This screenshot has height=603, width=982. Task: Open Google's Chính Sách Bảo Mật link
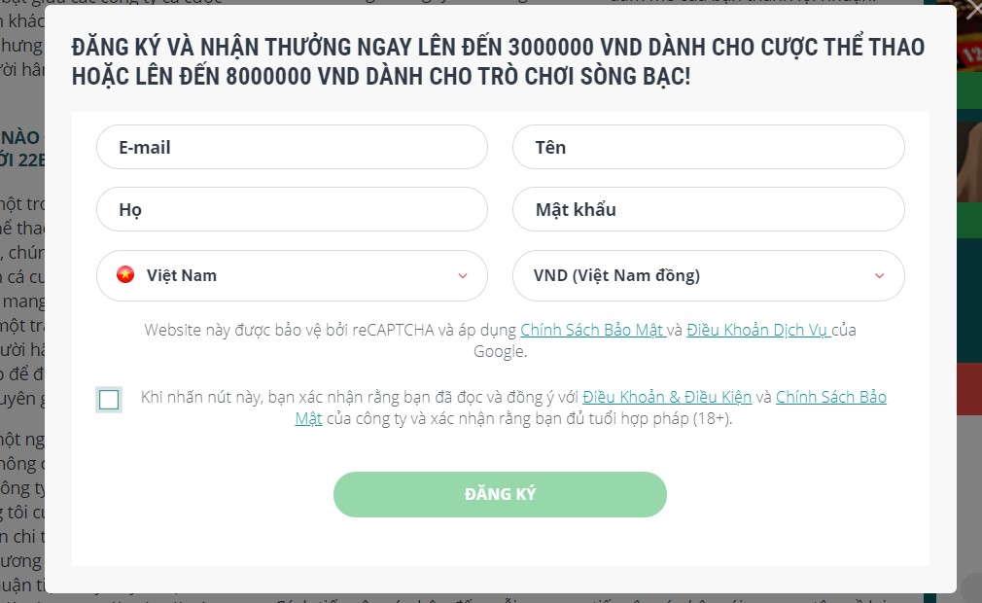(x=592, y=330)
